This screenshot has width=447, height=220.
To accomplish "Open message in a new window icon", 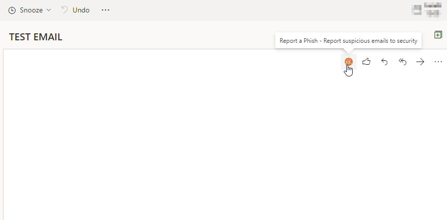I will pos(438,35).
